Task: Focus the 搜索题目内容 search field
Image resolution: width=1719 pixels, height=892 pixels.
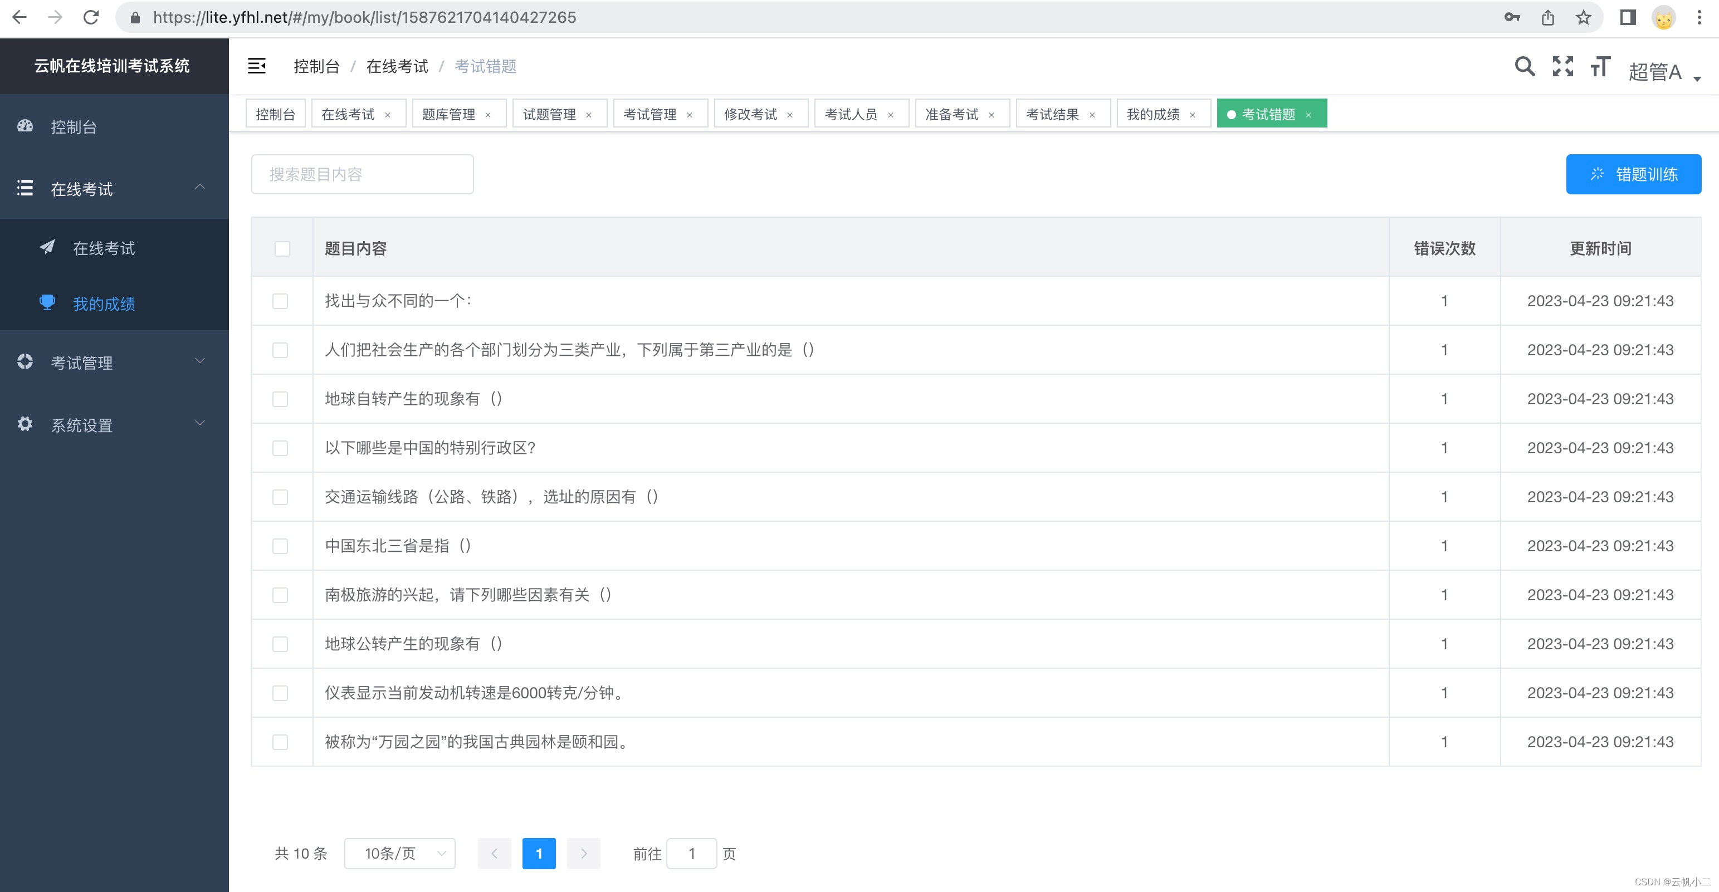Action: tap(363, 174)
